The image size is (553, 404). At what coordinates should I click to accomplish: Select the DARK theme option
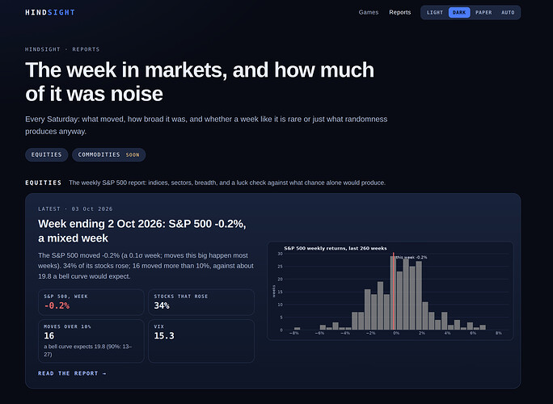coord(459,12)
